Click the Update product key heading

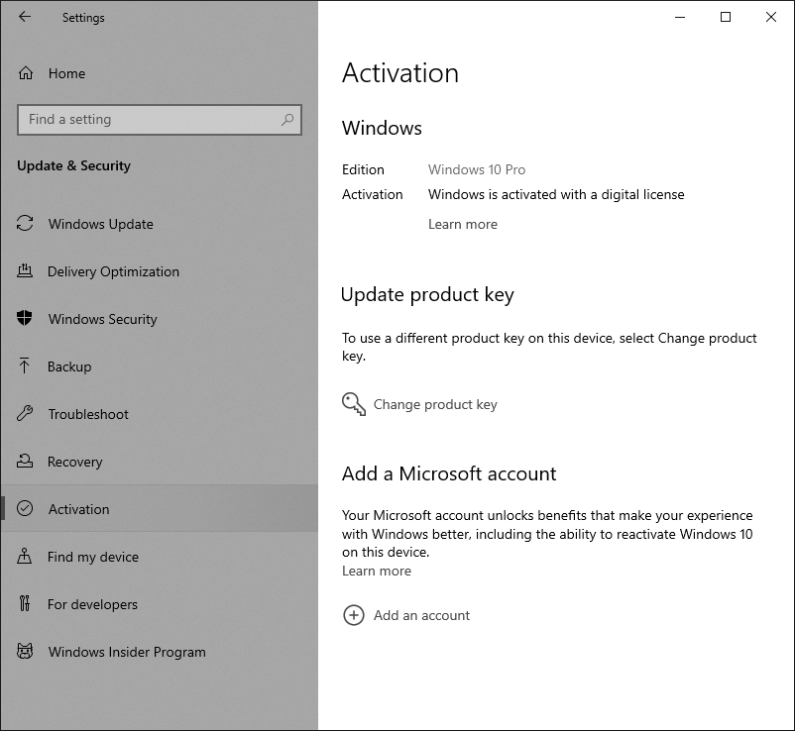click(x=427, y=294)
